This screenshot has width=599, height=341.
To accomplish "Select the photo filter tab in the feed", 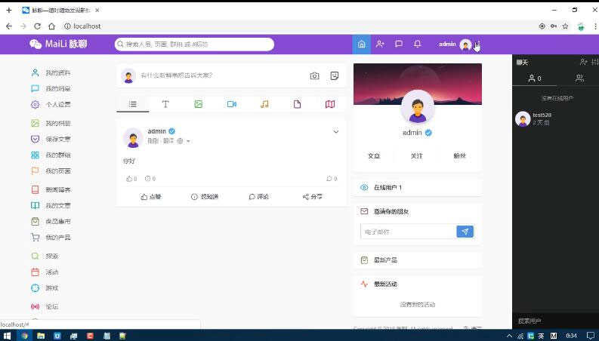I will point(198,104).
